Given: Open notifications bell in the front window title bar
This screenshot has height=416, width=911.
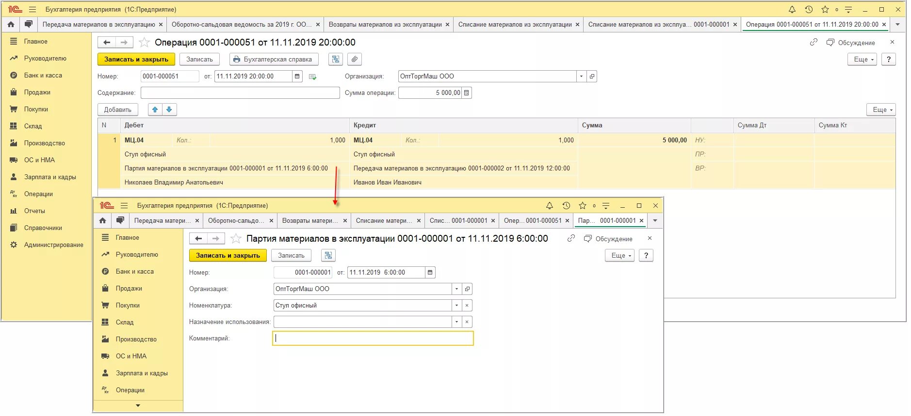Looking at the screenshot, I should 550,205.
